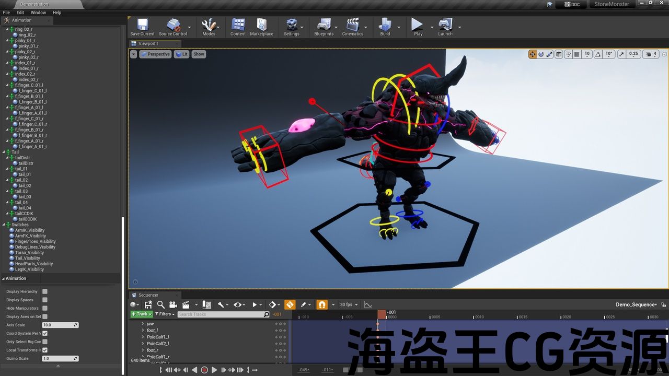This screenshot has width=669, height=376.
Task: Open the Window menu
Action: click(x=38, y=13)
